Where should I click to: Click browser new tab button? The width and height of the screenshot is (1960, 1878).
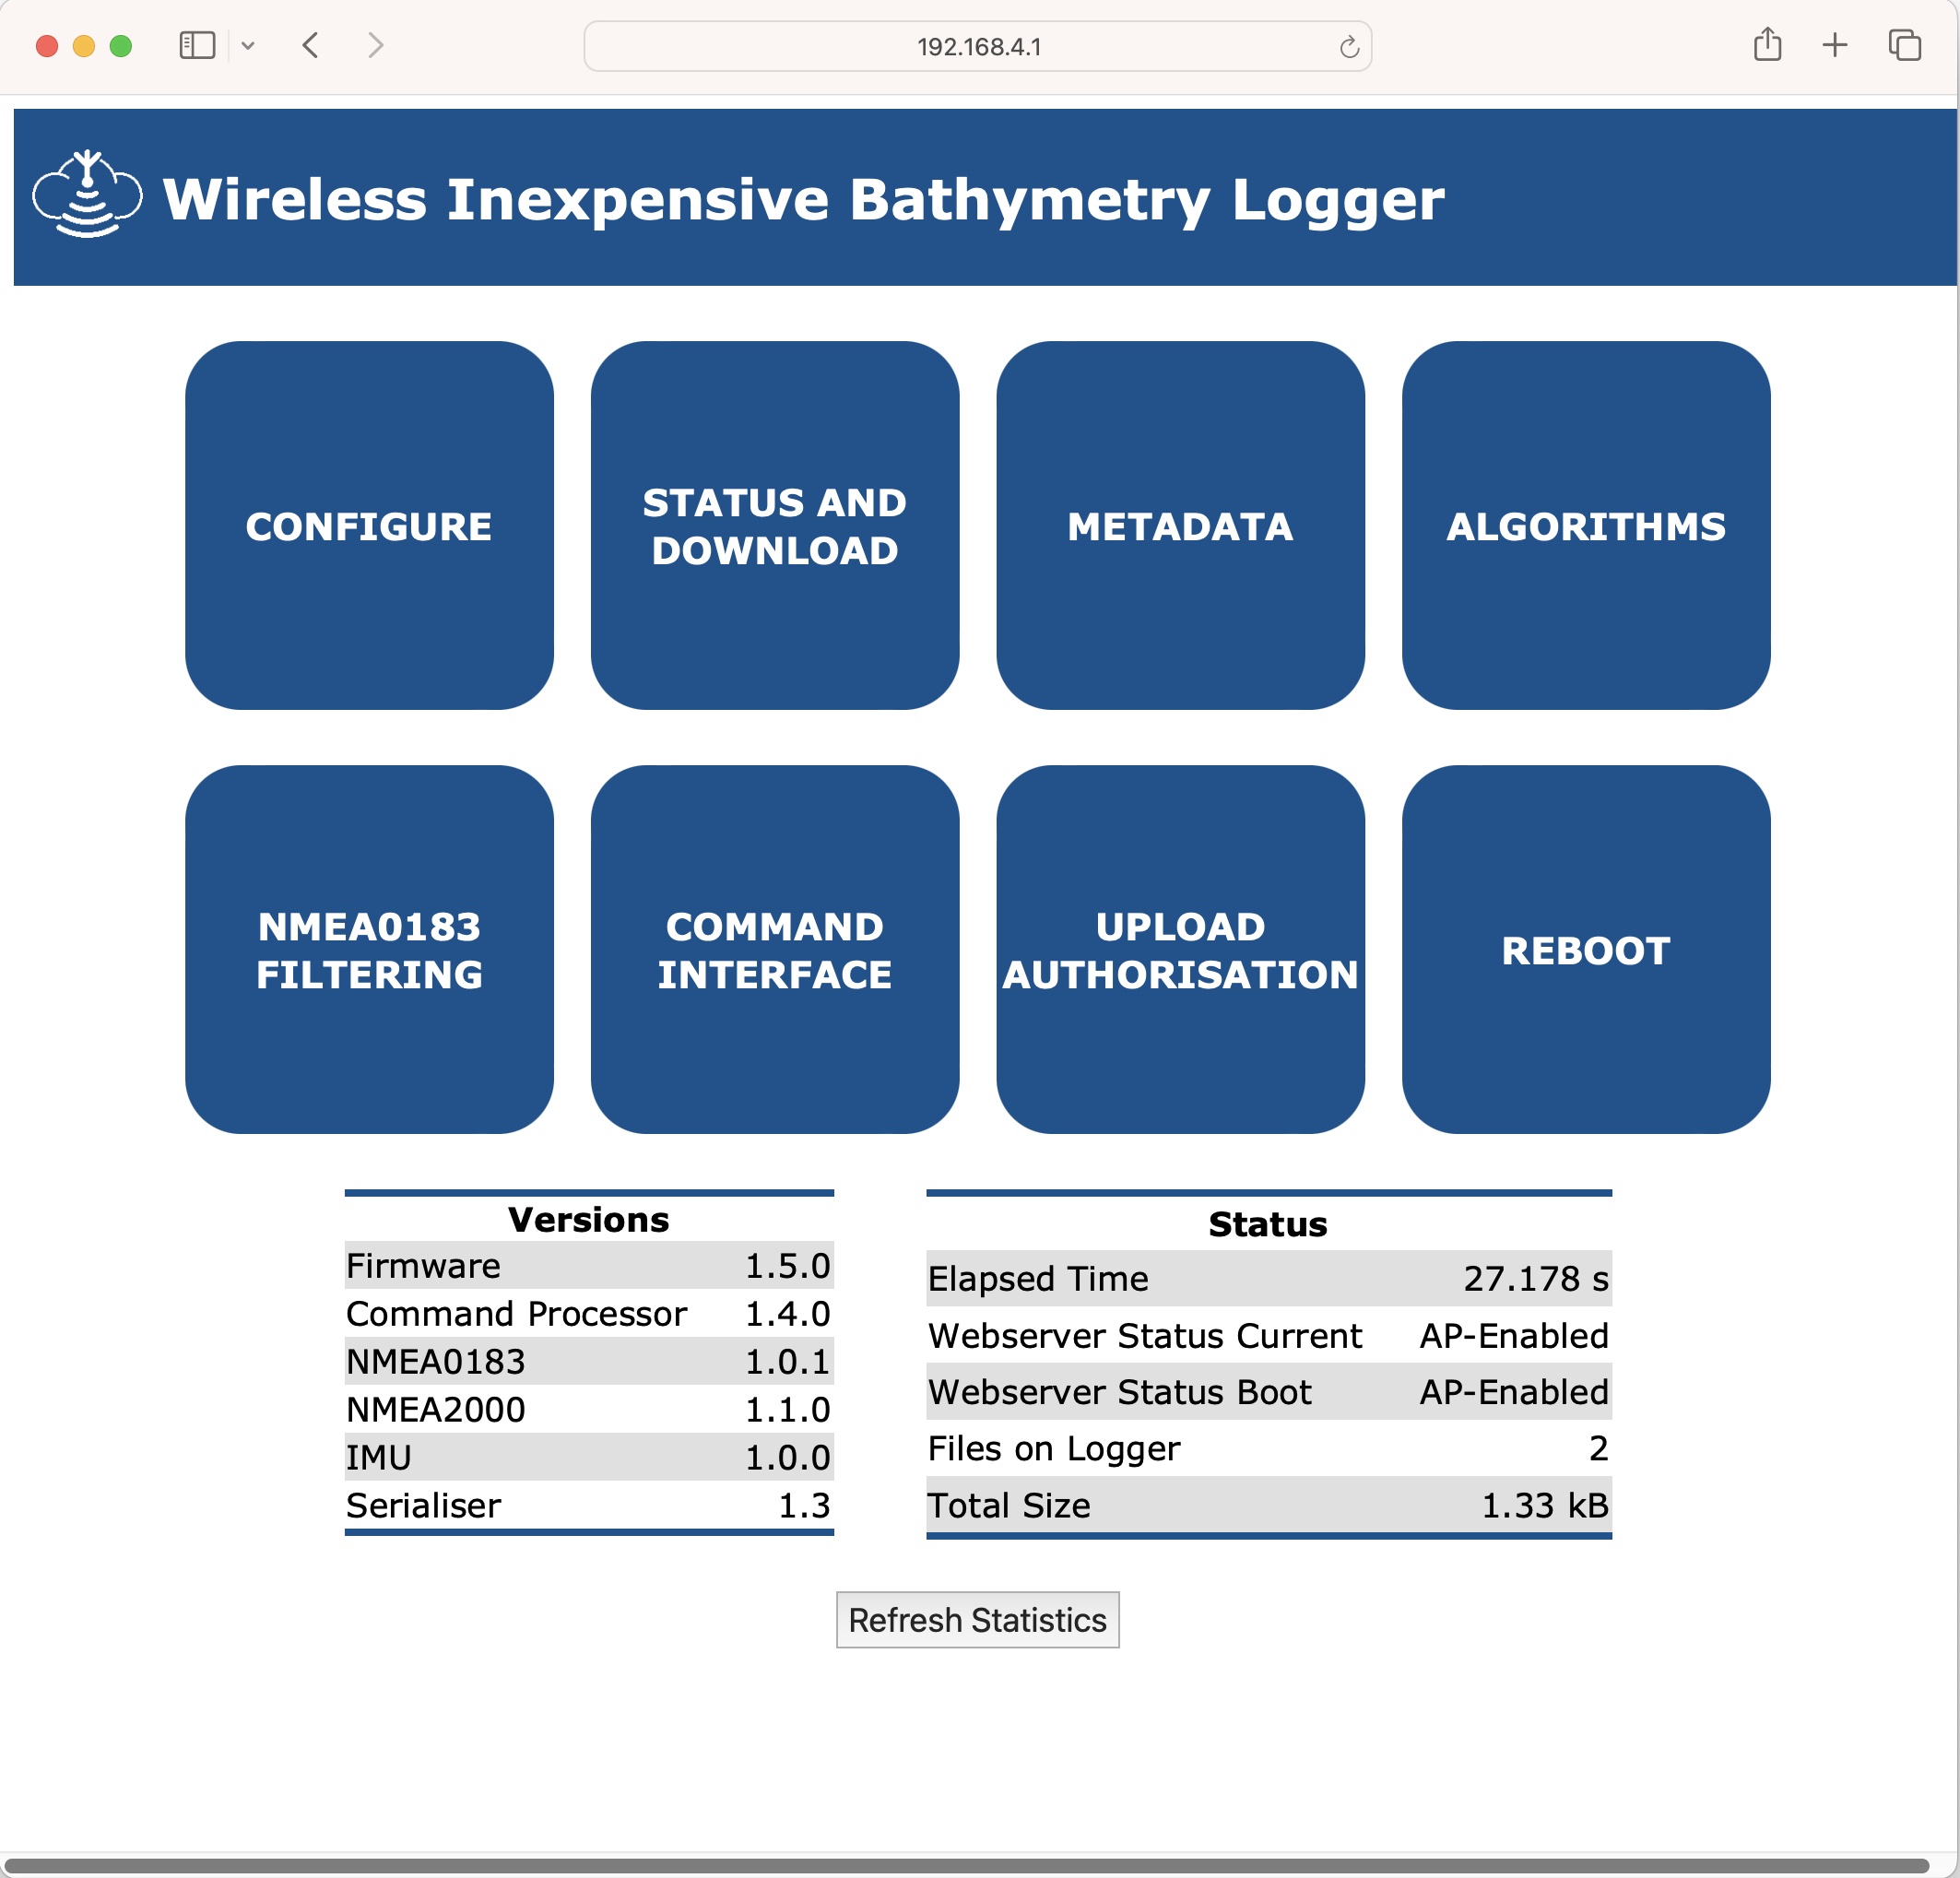click(x=1836, y=47)
